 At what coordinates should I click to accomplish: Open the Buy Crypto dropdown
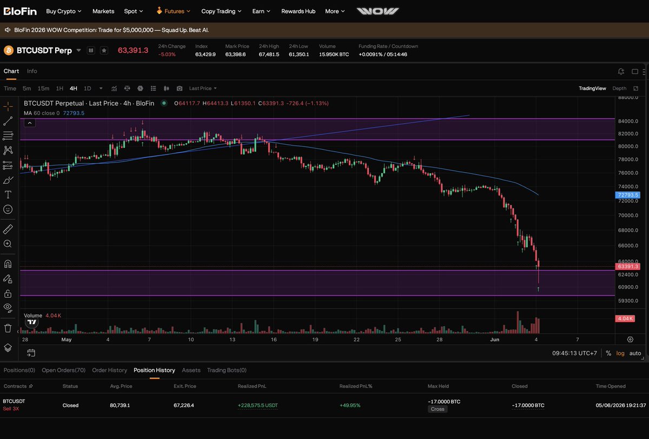64,11
